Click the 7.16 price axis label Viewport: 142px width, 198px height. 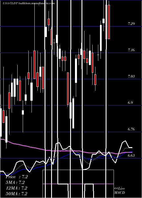click(131, 50)
